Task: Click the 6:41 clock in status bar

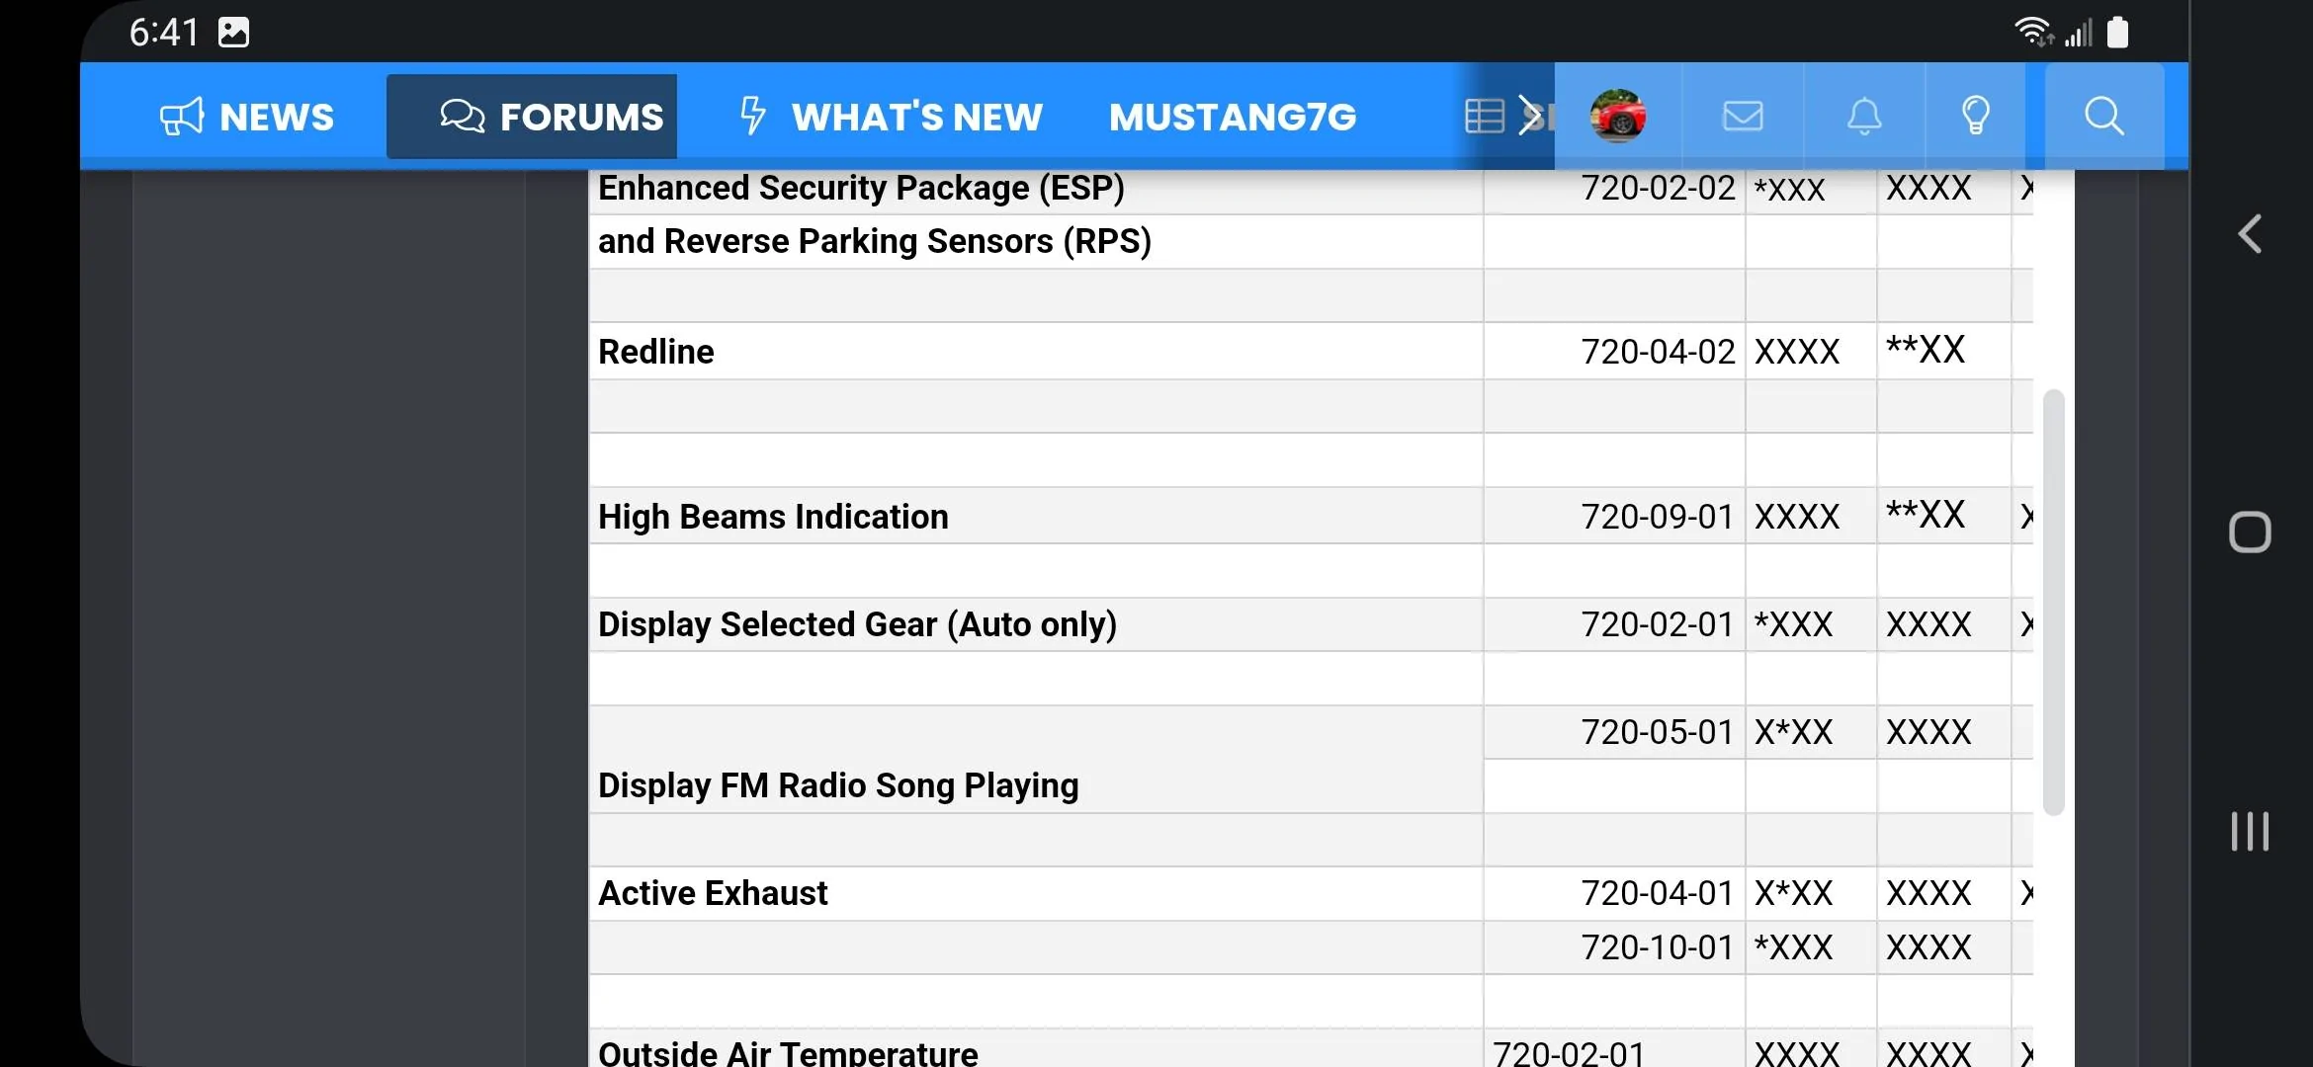Action: pos(164,33)
